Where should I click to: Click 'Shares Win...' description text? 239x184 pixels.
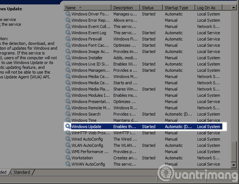(x=125, y=89)
